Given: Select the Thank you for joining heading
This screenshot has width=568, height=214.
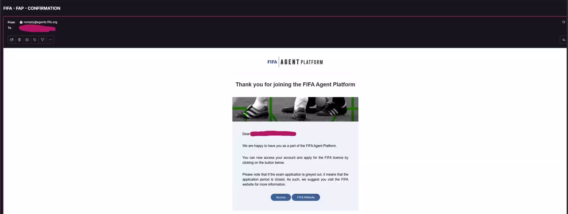Looking at the screenshot, I should 295,85.
